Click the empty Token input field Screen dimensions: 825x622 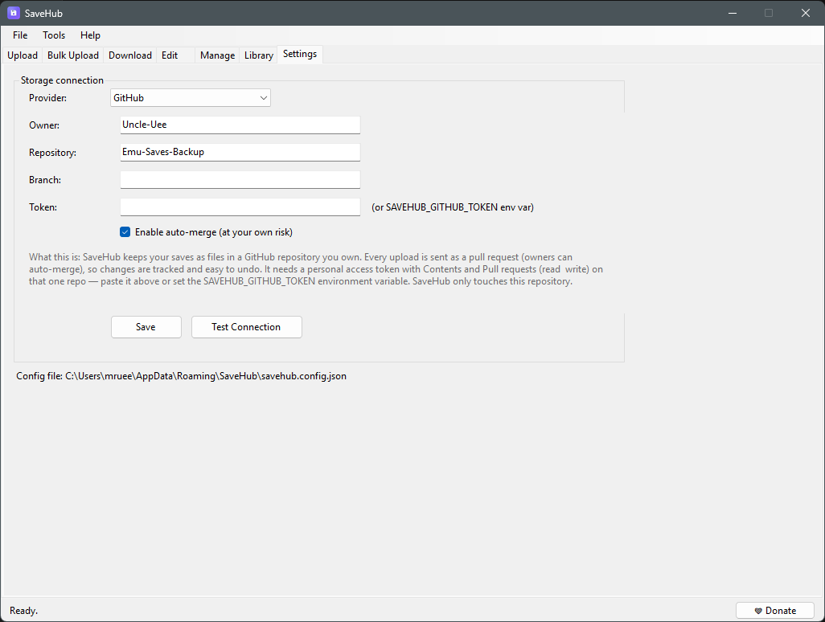(x=240, y=207)
